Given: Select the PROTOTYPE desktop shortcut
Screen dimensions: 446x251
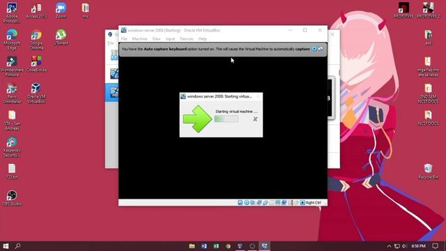Looking at the screenshot, I should 403,10.
